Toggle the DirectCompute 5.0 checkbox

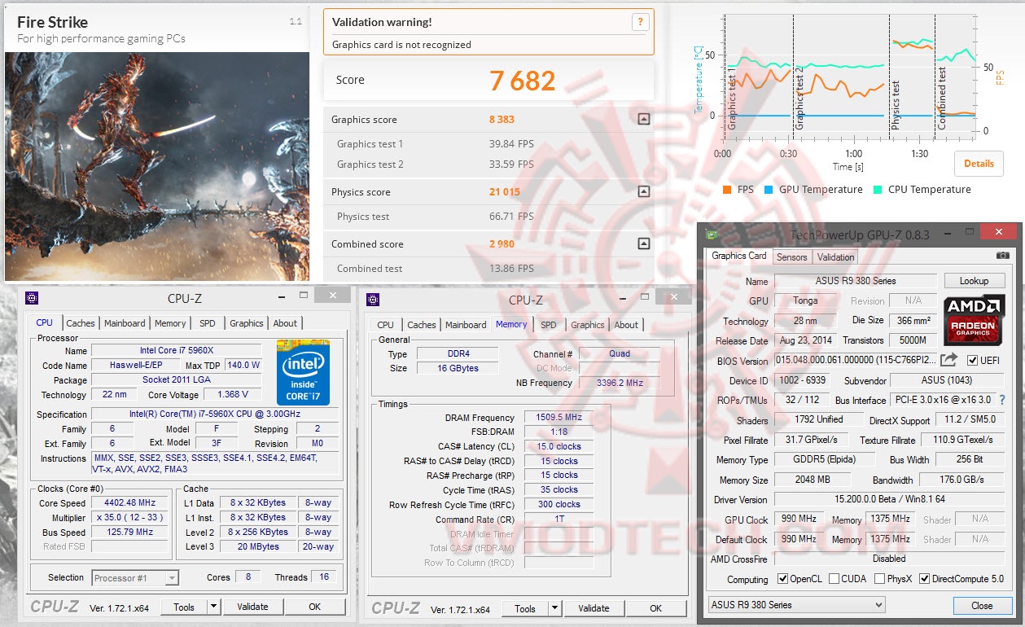pos(925,579)
